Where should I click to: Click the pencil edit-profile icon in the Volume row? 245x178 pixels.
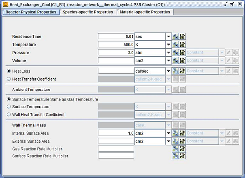click(228, 60)
